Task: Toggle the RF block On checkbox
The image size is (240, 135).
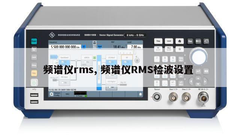Action: click(125, 62)
